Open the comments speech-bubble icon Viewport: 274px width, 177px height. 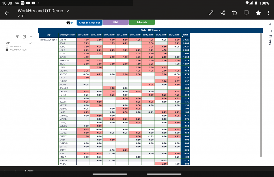246,13
